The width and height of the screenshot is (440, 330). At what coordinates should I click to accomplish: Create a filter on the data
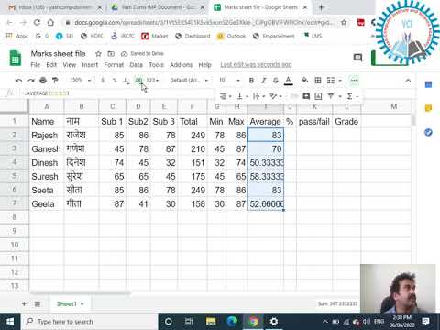click(331, 96)
